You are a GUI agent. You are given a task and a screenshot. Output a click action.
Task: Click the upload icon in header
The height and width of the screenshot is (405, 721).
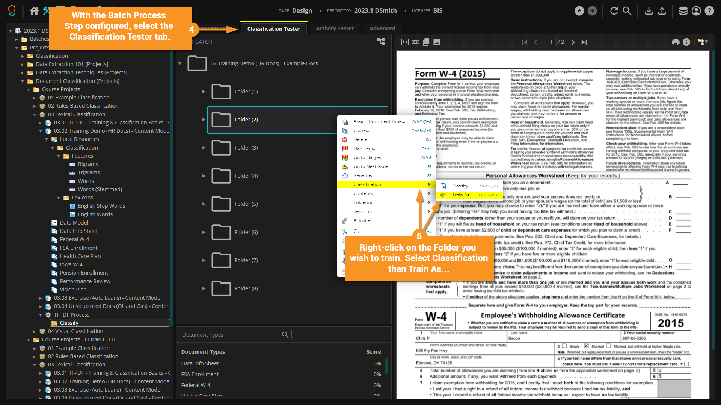coord(662,11)
